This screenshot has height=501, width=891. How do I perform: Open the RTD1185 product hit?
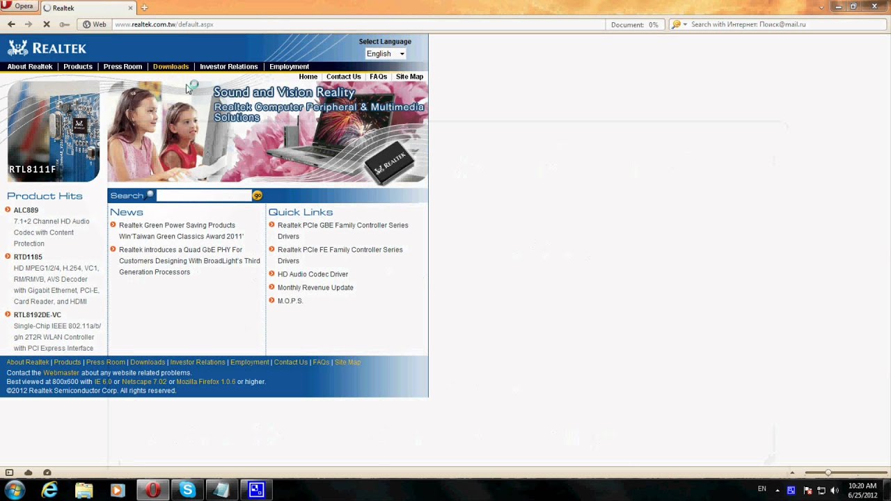28,257
